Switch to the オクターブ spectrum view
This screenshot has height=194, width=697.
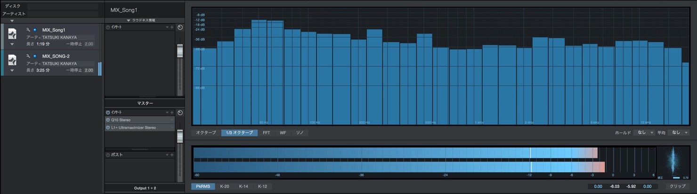click(206, 133)
